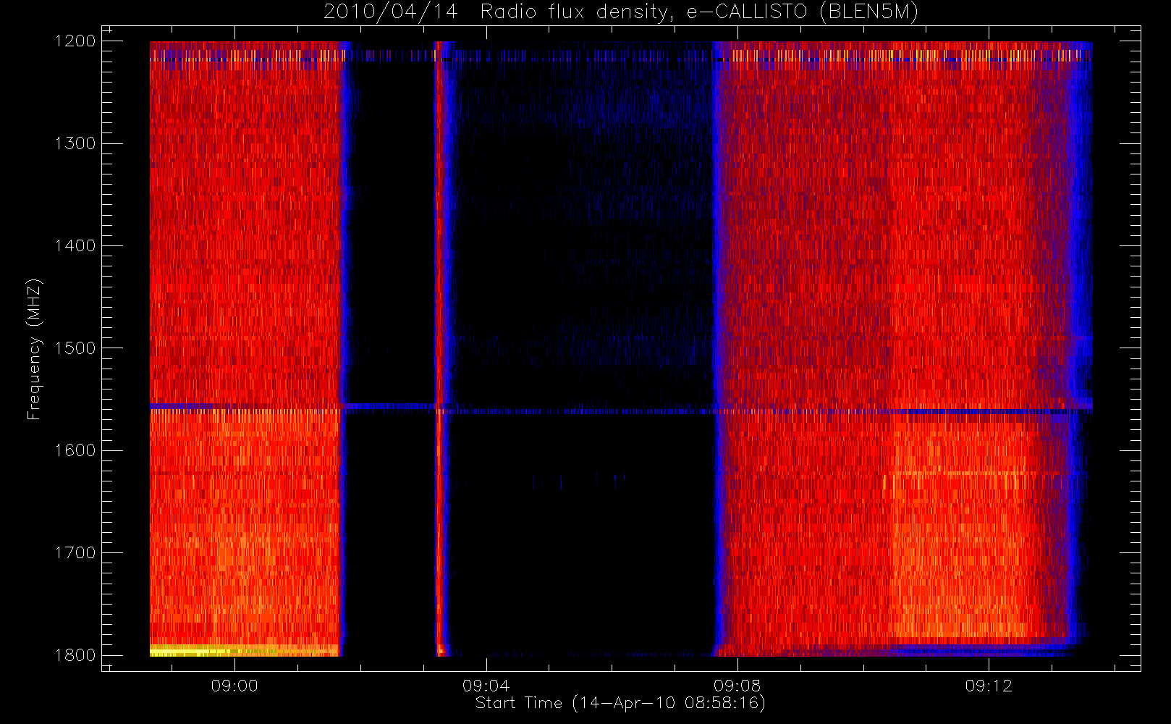
Task: Click the 1800 frequency tick label
Action: coord(75,655)
